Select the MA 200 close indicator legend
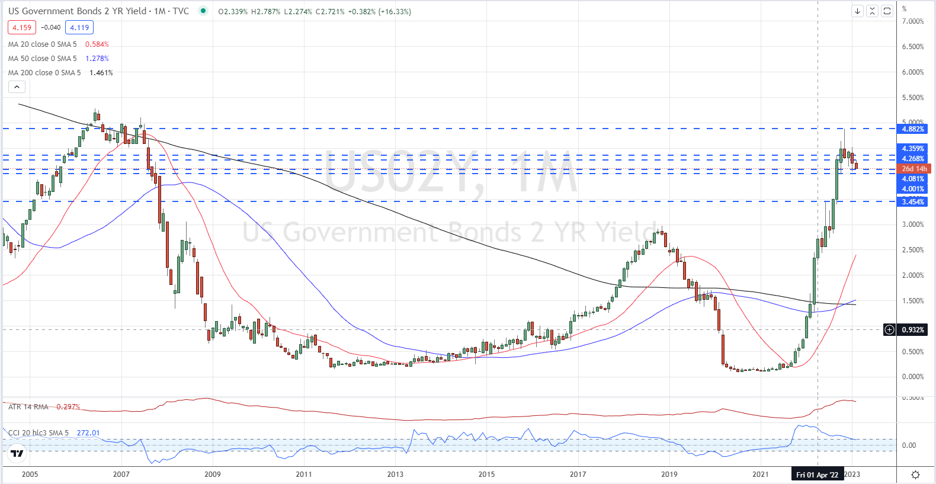The height and width of the screenshot is (484, 936). point(44,72)
